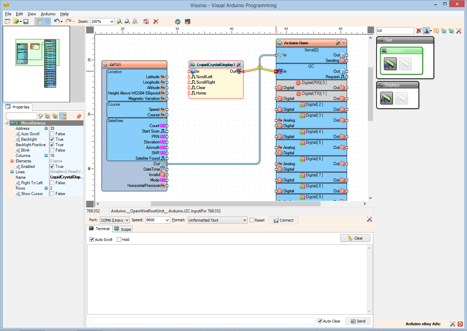467x331 pixels.
Task: Click the I2C LCD thumbnail under Displays
Action: click(x=386, y=98)
